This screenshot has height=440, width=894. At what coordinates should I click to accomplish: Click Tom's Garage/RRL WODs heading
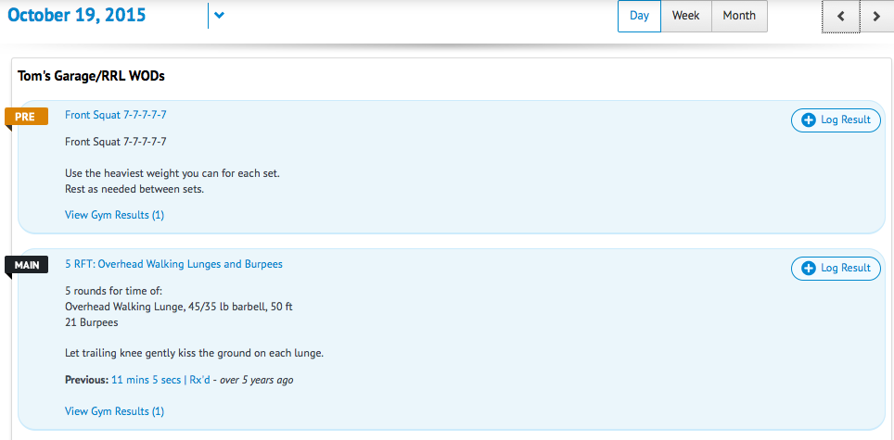pos(91,76)
